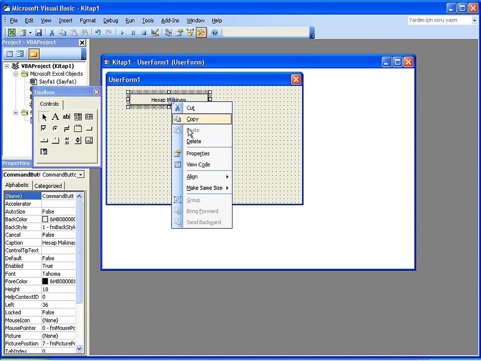The image size is (481, 361).
Task: Select the Label control in Toolbox
Action: (55, 117)
